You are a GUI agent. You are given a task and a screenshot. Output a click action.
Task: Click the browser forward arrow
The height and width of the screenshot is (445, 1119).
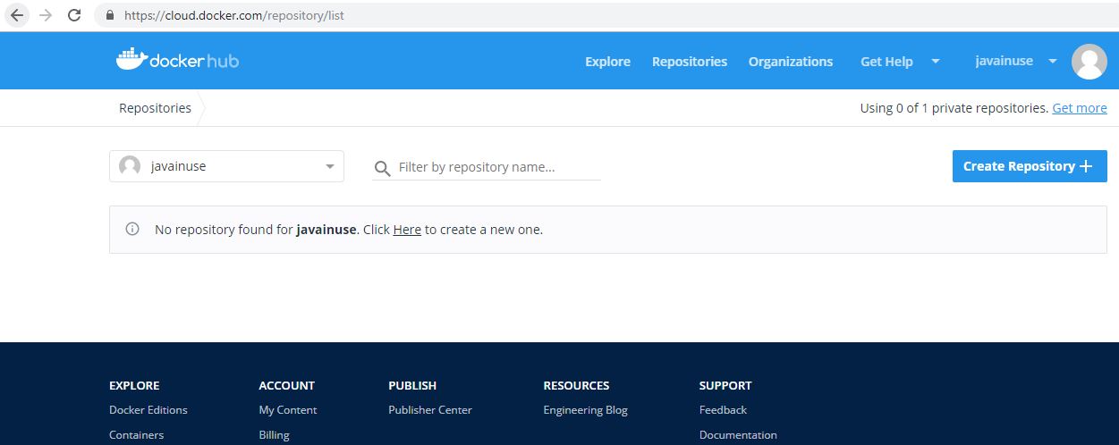coord(46,15)
